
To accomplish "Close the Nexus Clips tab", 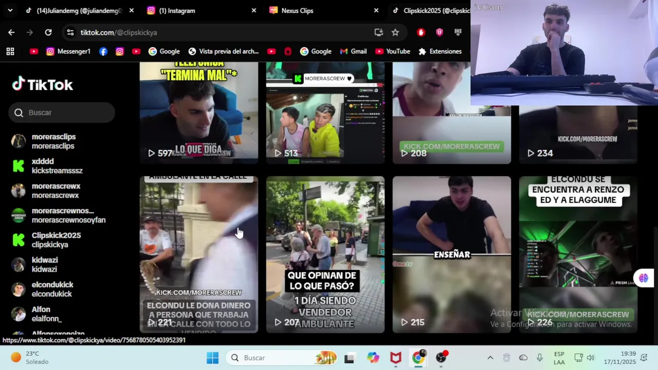I will pyautogui.click(x=376, y=10).
